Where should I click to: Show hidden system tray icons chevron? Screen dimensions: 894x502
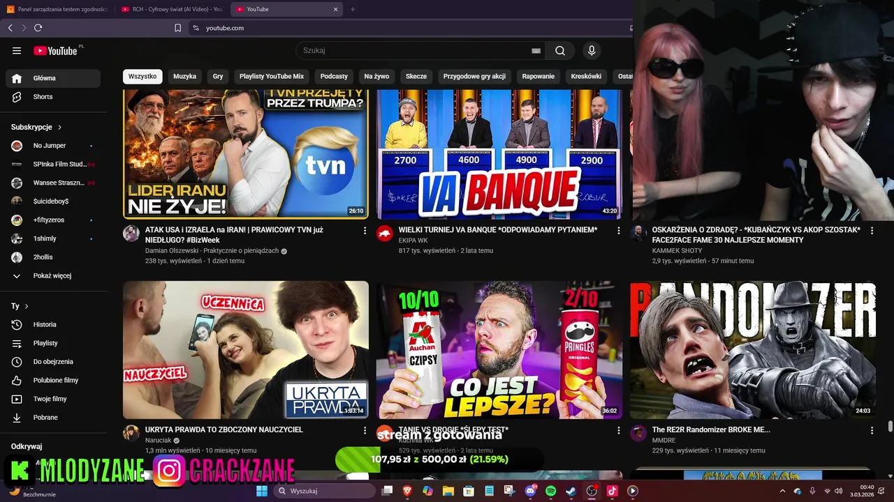(x=782, y=491)
